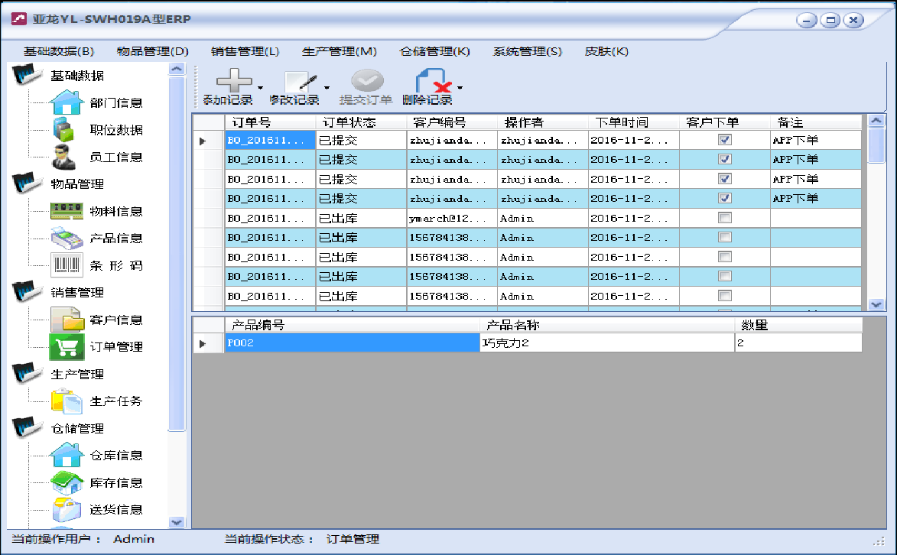This screenshot has height=555, width=897.
Task: Open dropdown arrow next to 修改记录
Action: 327,88
